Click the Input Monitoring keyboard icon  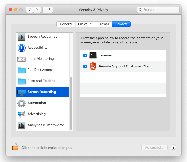[22, 59]
